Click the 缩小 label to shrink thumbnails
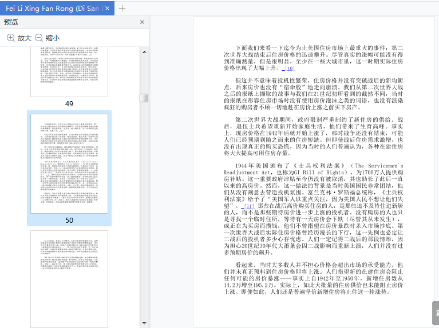The width and height of the screenshot is (439, 328). click(53, 38)
